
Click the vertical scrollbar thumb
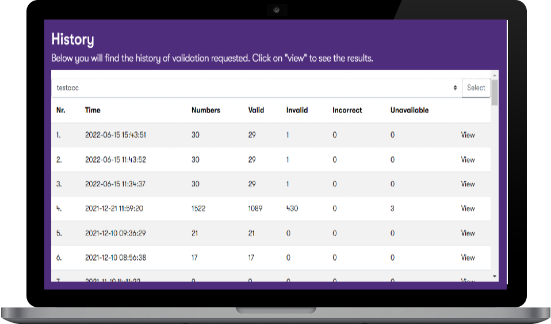pyautogui.click(x=495, y=92)
